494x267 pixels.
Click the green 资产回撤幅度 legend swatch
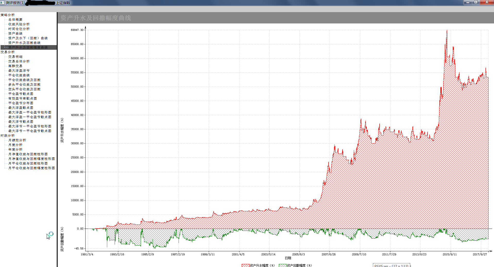point(283,265)
